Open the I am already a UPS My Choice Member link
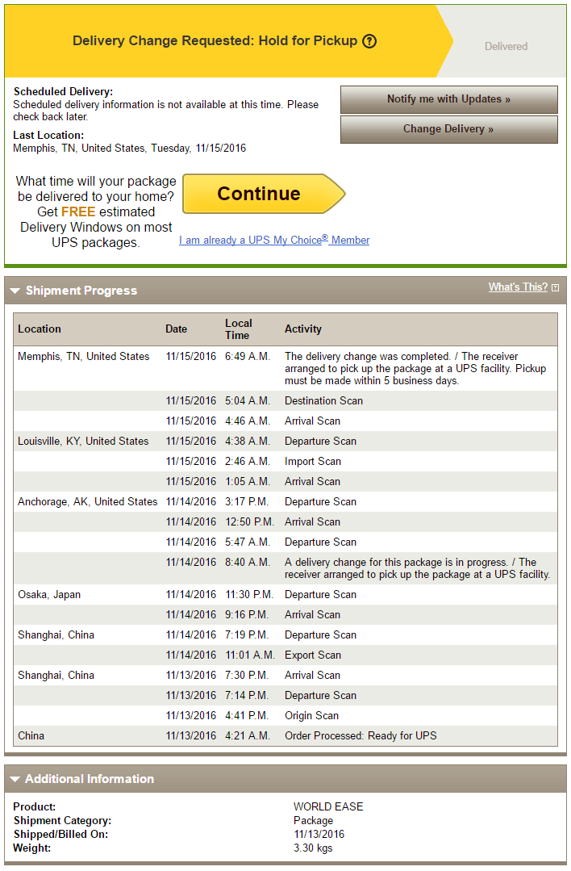Viewport: 571px width, 871px height. (x=274, y=240)
